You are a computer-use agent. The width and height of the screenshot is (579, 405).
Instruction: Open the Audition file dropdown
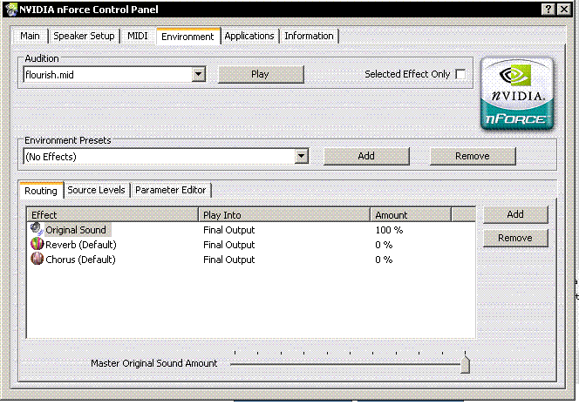pyautogui.click(x=198, y=75)
